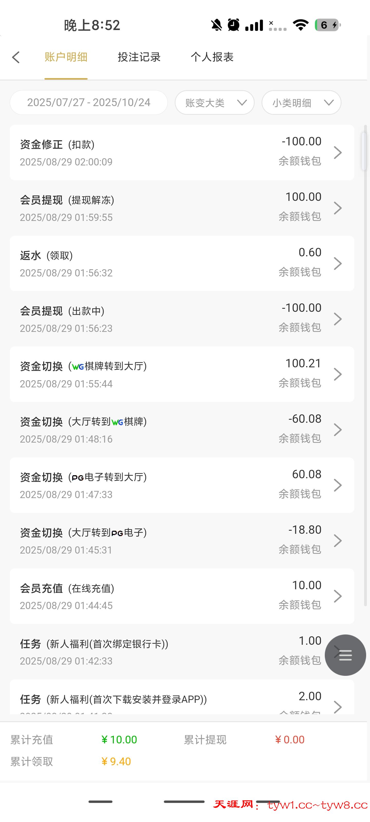Switch to the 投注记录 tab
This screenshot has height=822, width=370.
139,57
